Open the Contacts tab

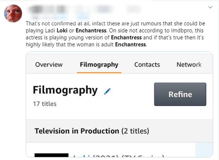147,65
